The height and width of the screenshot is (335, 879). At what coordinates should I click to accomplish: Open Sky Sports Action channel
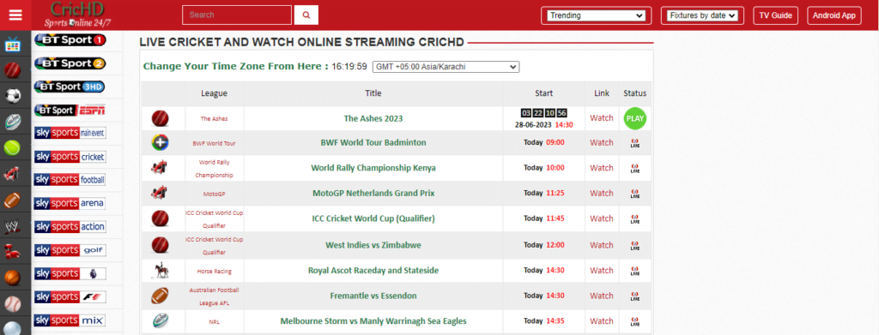click(70, 226)
